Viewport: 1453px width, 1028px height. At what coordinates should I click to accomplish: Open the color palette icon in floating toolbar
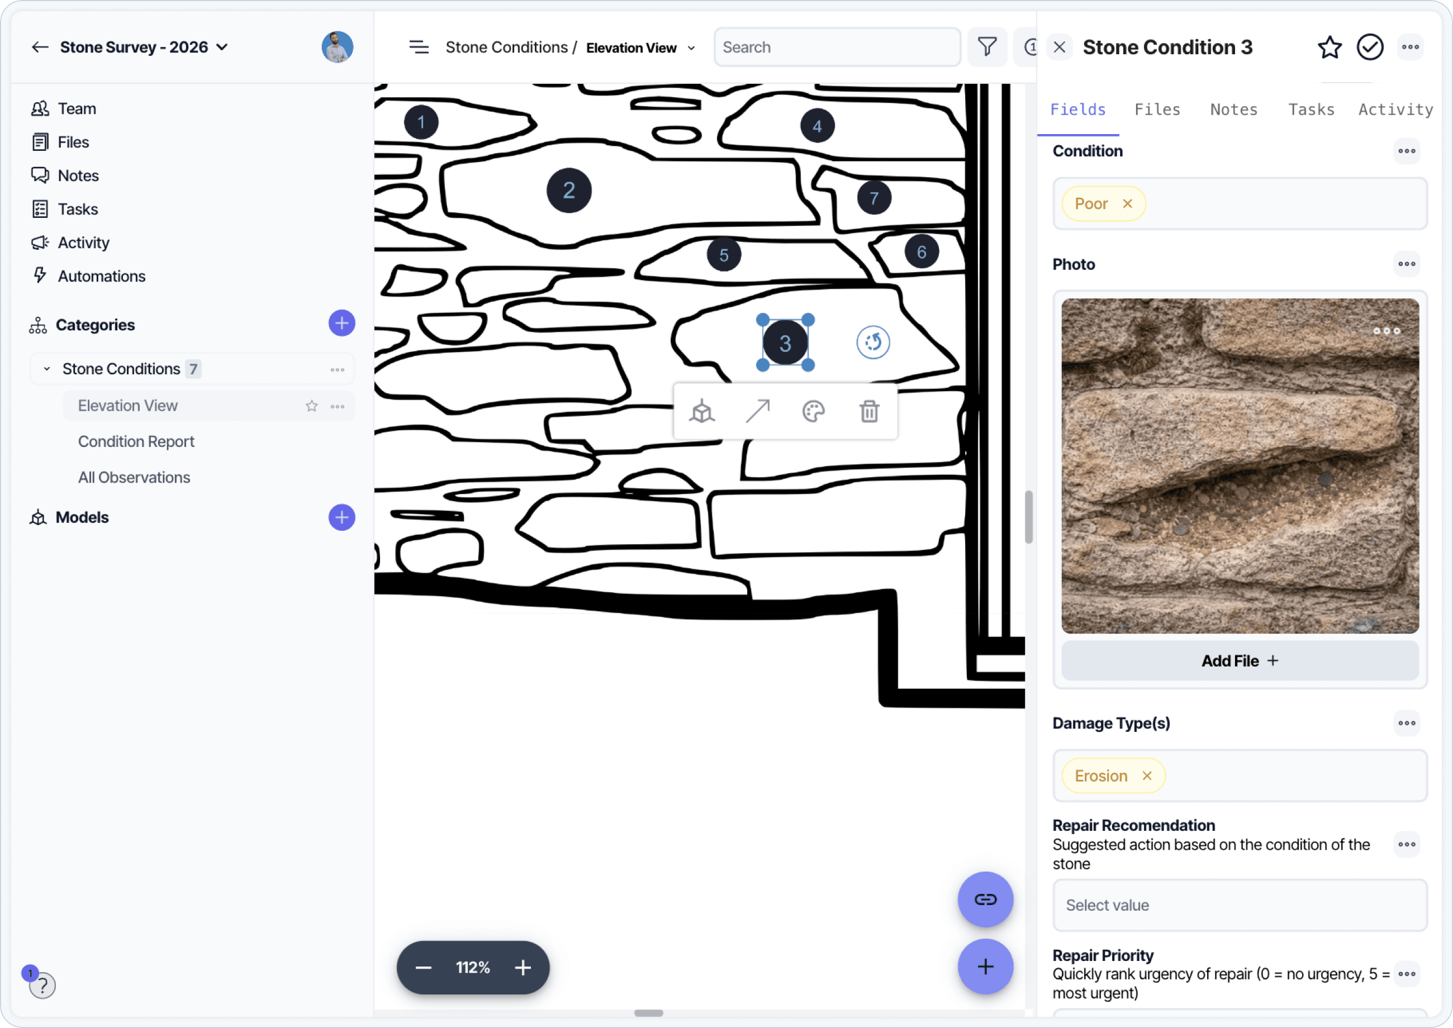tap(814, 411)
